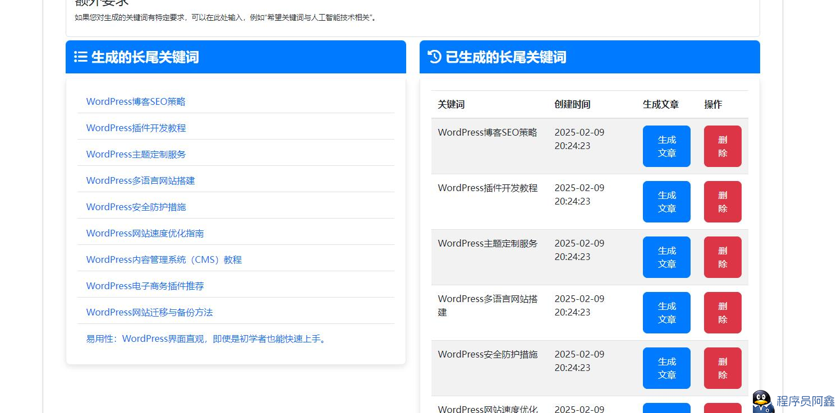
Task: Open the WordPress网站迁移与备份方法 link
Action: coord(149,312)
